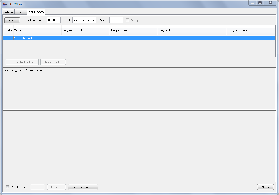Minimize the TCPMon window
This screenshot has height=195, width=279.
252,3
